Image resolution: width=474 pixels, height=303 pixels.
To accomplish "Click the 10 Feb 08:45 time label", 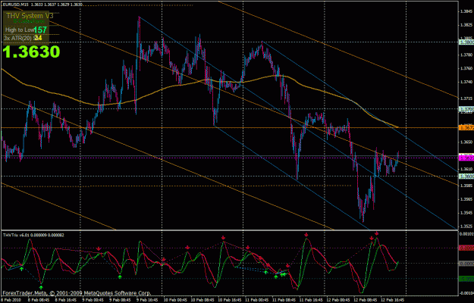I will (x=201, y=300).
